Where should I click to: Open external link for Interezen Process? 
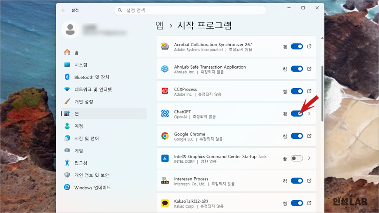tap(309, 180)
